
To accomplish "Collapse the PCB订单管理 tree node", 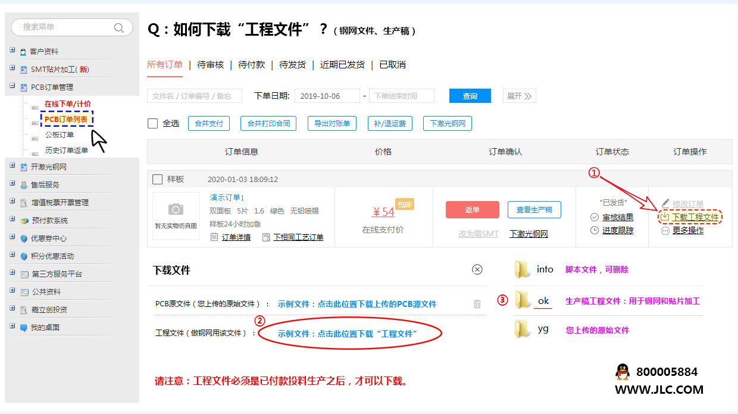I will [12, 87].
